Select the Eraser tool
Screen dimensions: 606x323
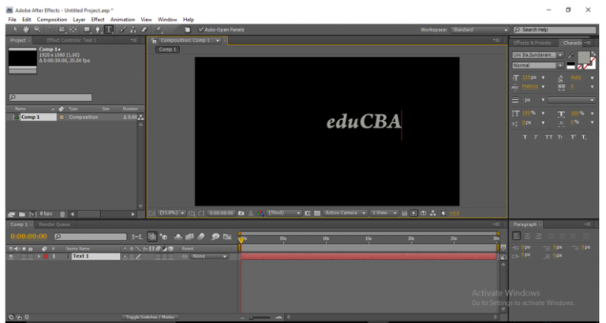click(x=144, y=29)
